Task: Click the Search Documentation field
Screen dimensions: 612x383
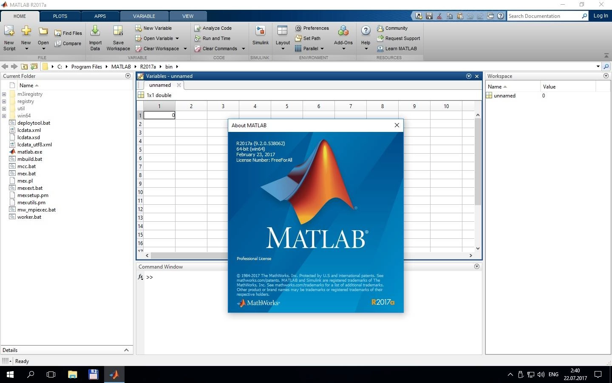Action: [x=544, y=16]
